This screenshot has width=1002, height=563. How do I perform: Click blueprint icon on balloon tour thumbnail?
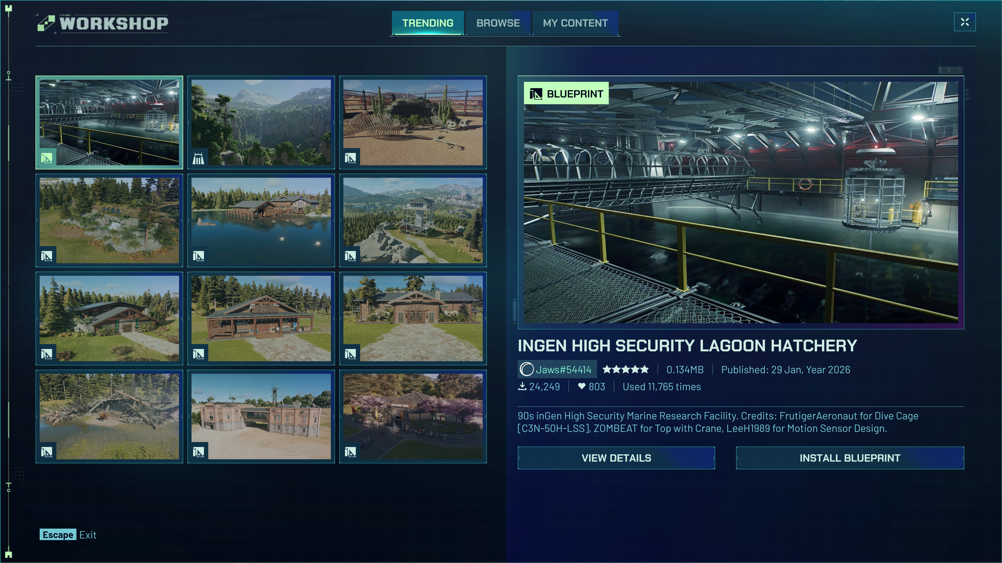coord(350,452)
